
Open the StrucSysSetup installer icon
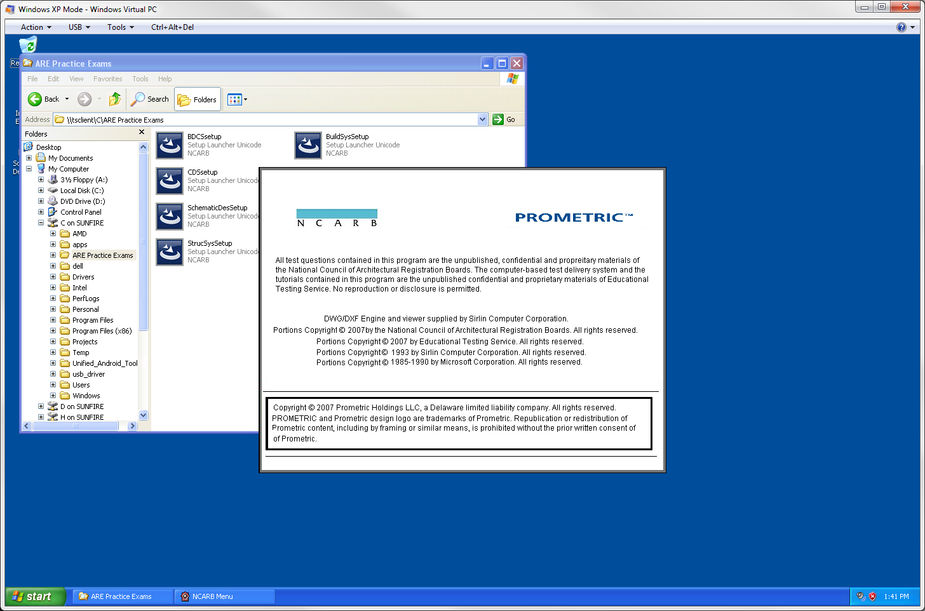(170, 252)
